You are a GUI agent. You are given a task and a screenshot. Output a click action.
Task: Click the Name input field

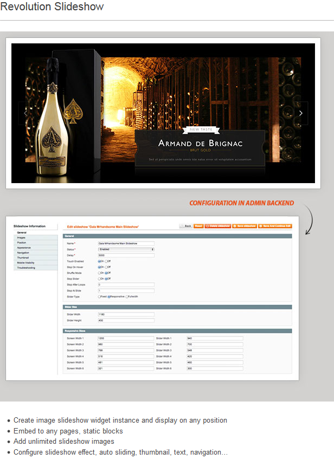coord(126,243)
